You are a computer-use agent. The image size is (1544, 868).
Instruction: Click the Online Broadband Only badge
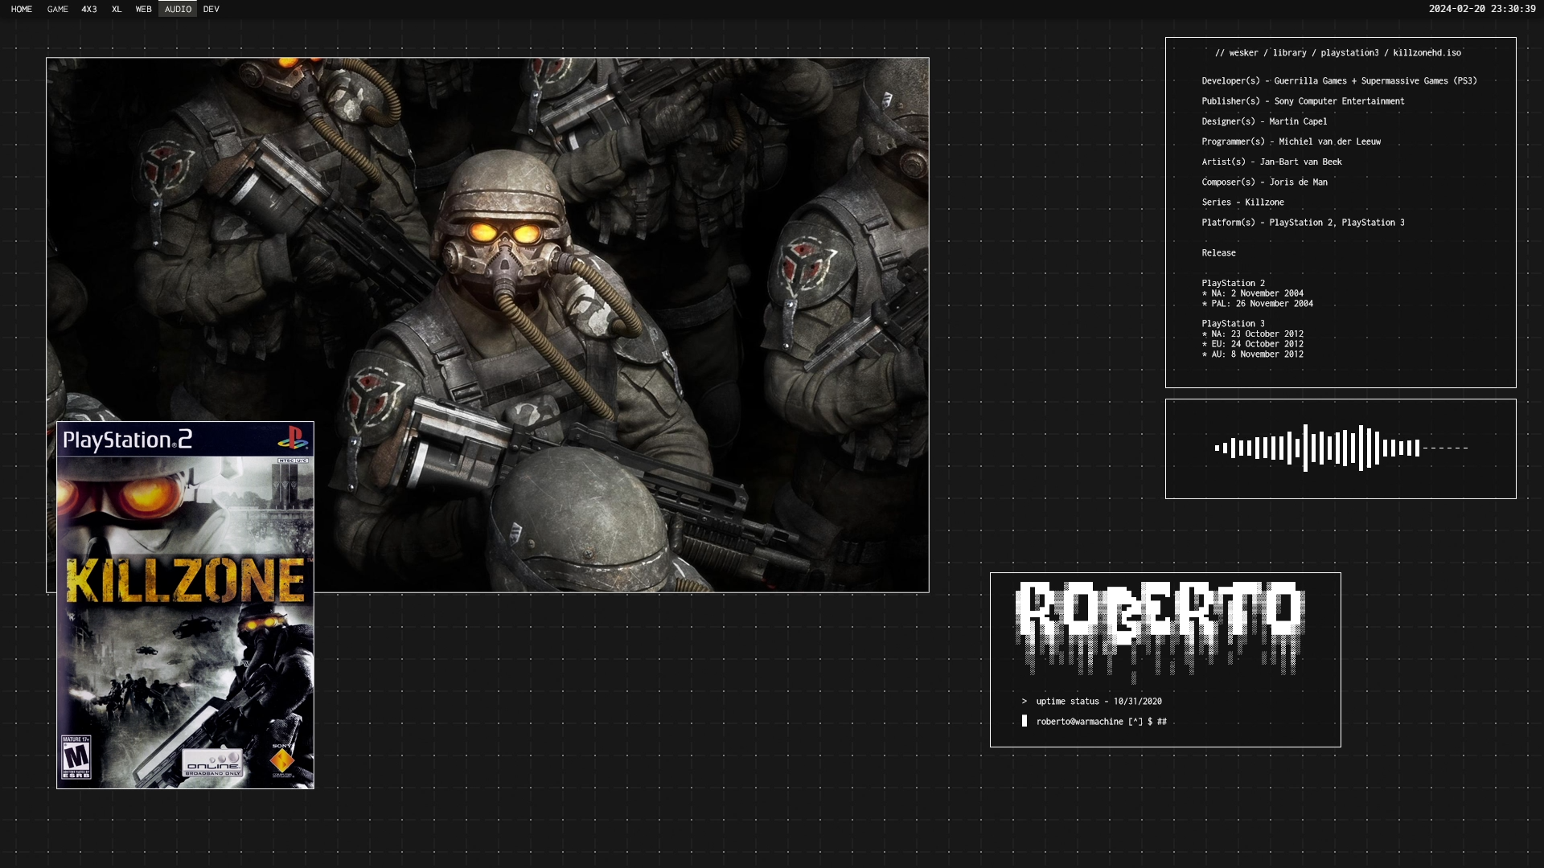tap(212, 763)
